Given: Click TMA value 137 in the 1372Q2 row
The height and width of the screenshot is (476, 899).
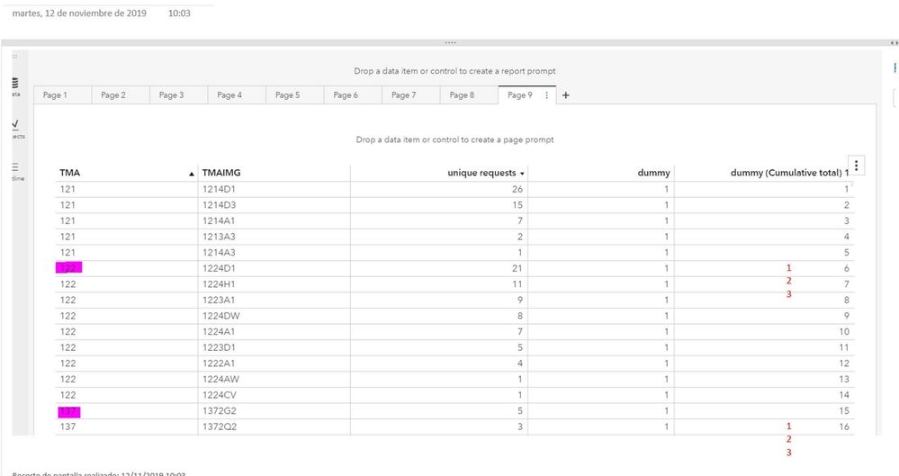Looking at the screenshot, I should (x=67, y=427).
